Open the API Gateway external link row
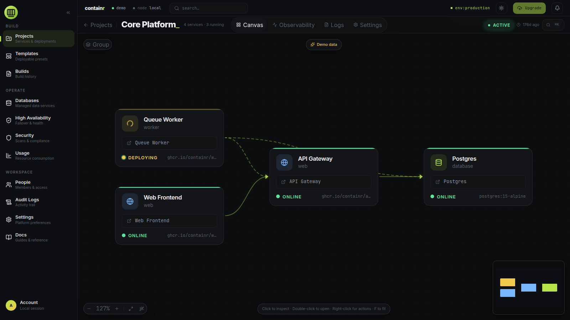This screenshot has height=320, width=570. tap(324, 182)
